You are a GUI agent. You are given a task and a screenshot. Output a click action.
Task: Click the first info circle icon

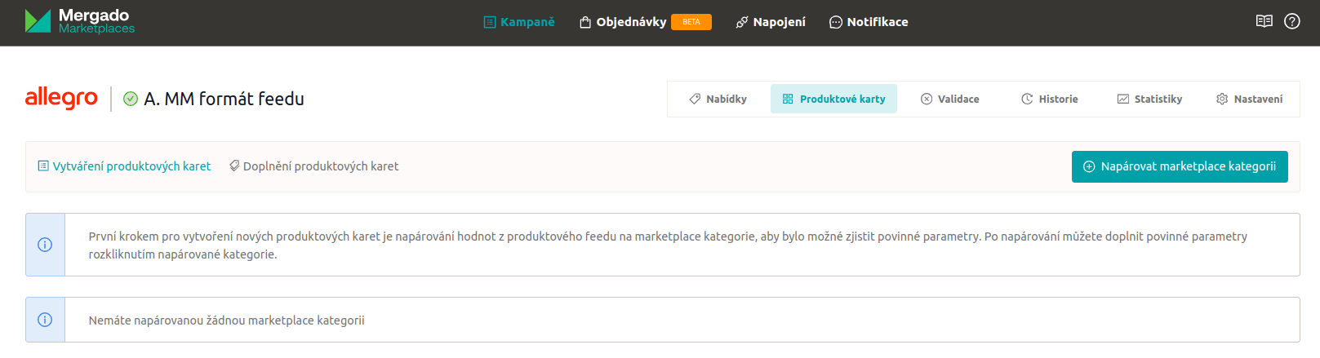point(45,245)
